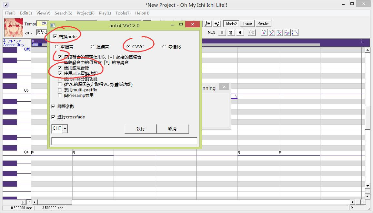This screenshot has width=373, height=213.
Task: Click the speaker playback icon
Action: coord(240,32)
